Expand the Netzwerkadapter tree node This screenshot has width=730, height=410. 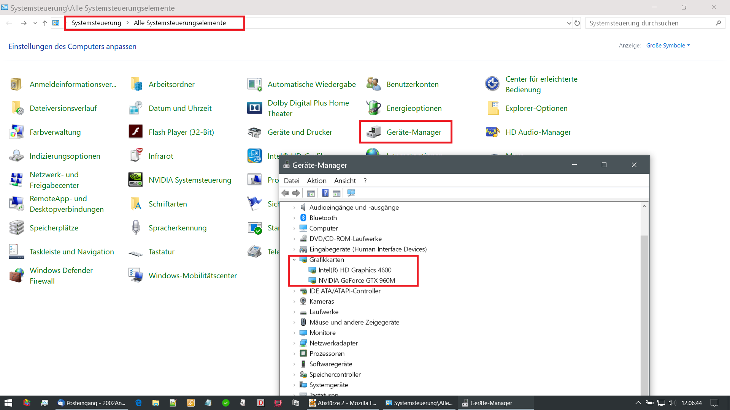294,343
